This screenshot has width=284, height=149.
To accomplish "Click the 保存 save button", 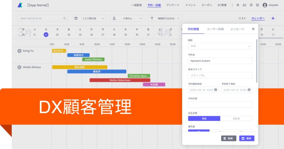I will pyautogui.click(x=247, y=138).
